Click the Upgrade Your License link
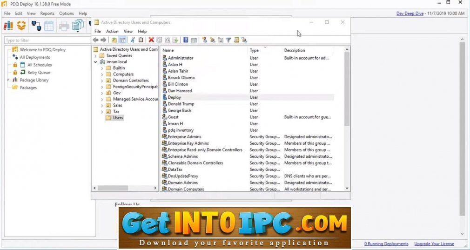Viewport: 470px width, 250px height. 434,244
